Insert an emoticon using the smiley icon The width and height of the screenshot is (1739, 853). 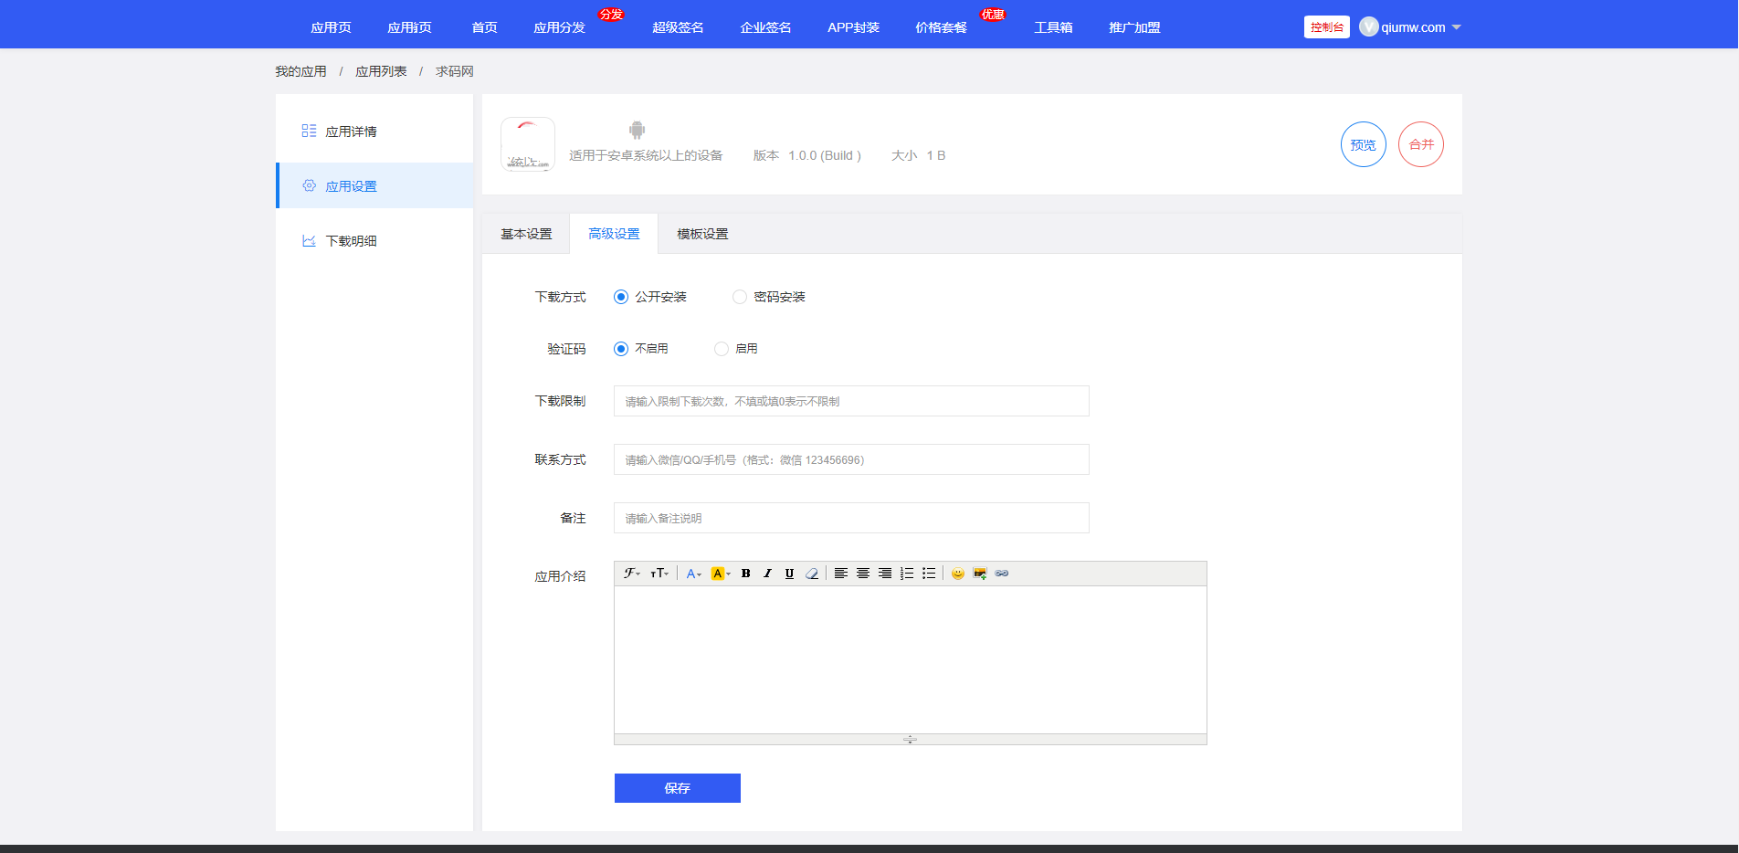click(957, 574)
